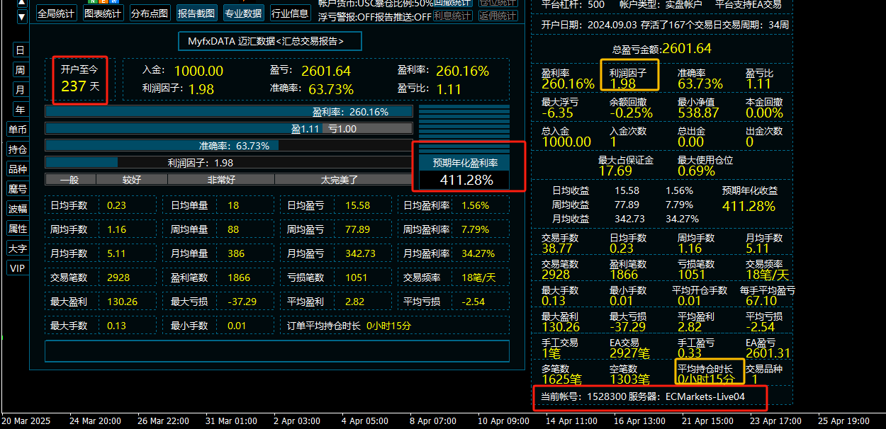
Task: Click the 魔号 sidebar button
Action: [18, 189]
